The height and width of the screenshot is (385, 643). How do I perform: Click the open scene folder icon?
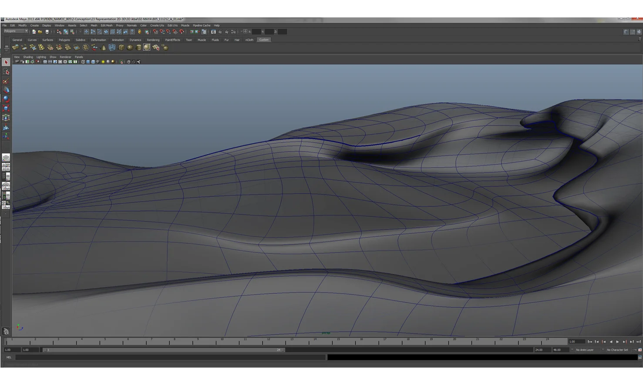(40, 32)
